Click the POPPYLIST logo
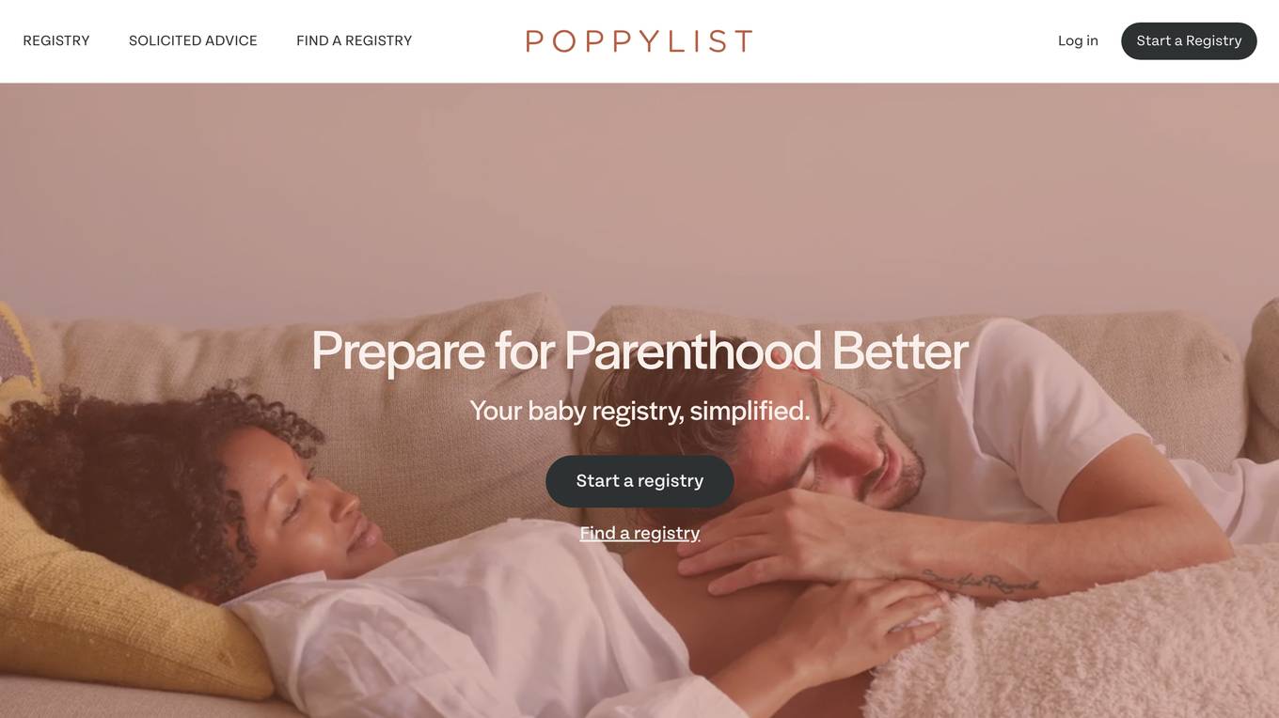Screen dimensions: 1279x718 [639, 40]
